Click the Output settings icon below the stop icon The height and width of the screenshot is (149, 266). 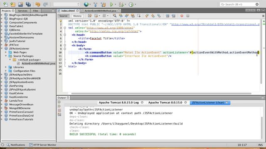59,115
